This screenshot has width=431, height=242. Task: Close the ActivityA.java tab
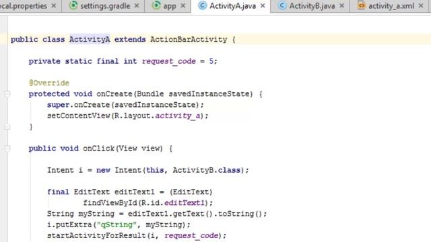pos(263,6)
